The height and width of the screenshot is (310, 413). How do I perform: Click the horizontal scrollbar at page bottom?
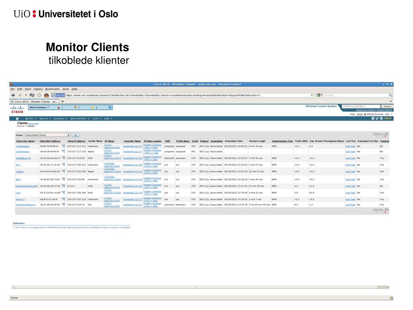click(x=200, y=287)
